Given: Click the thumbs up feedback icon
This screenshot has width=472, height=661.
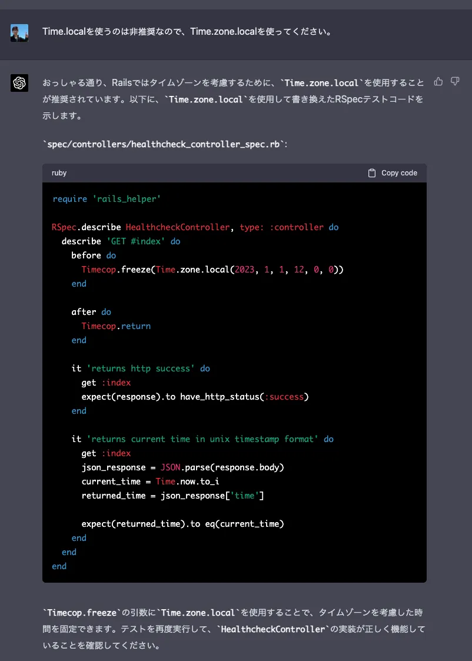Looking at the screenshot, I should [438, 81].
